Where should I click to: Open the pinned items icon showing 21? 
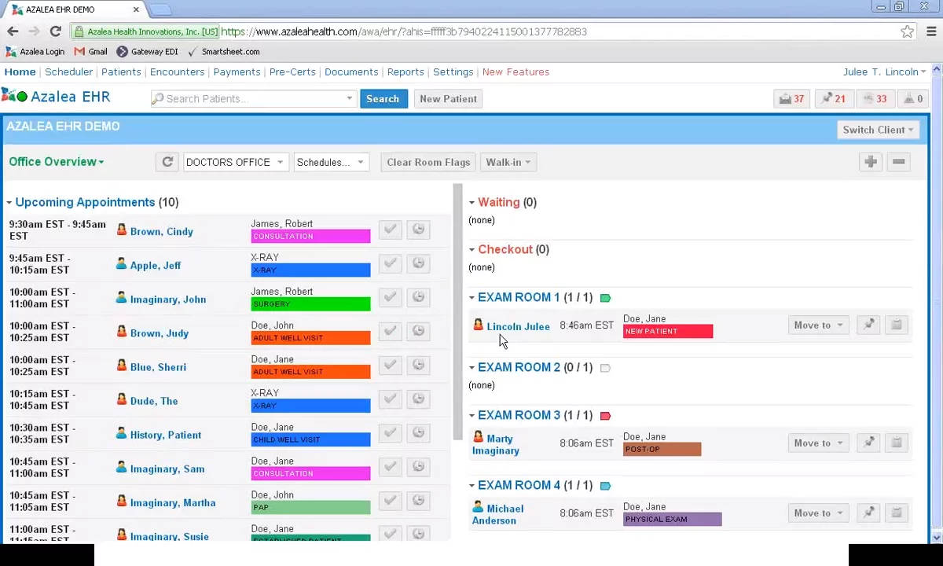(834, 99)
